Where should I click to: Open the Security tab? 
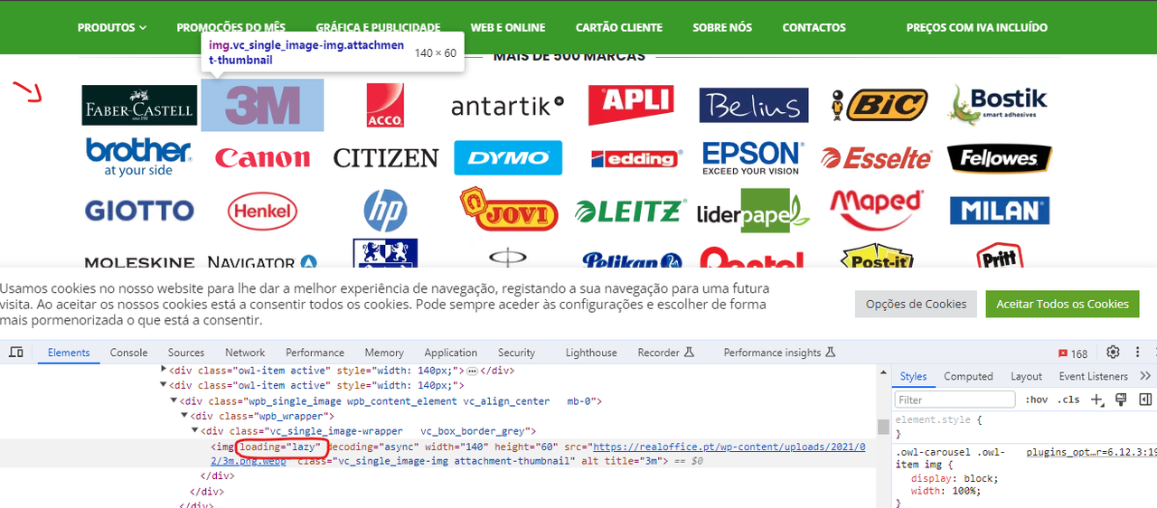coord(516,353)
